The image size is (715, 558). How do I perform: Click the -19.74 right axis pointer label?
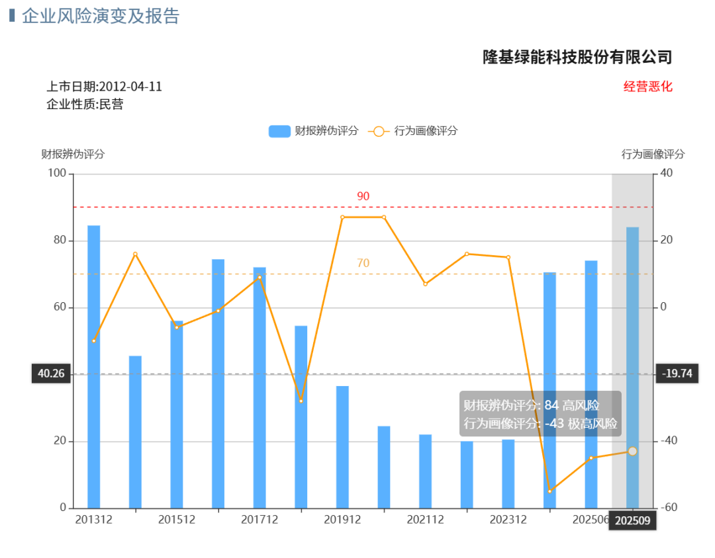point(677,374)
